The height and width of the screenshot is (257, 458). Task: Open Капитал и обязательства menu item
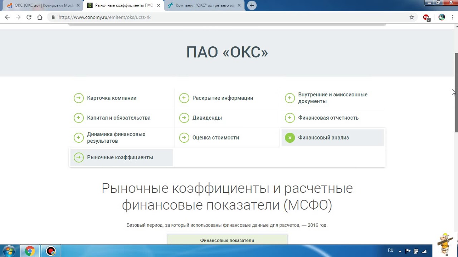click(x=119, y=118)
